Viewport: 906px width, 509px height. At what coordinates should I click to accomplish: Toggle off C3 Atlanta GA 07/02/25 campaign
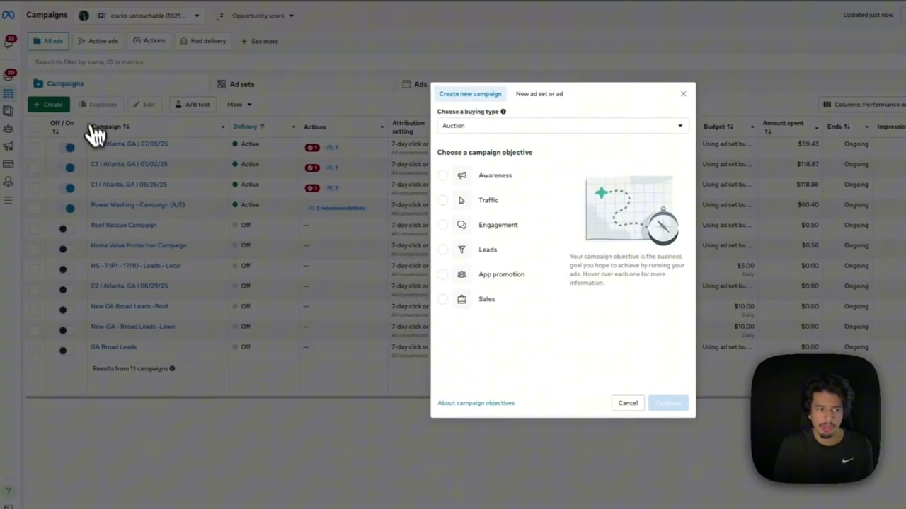66,168
